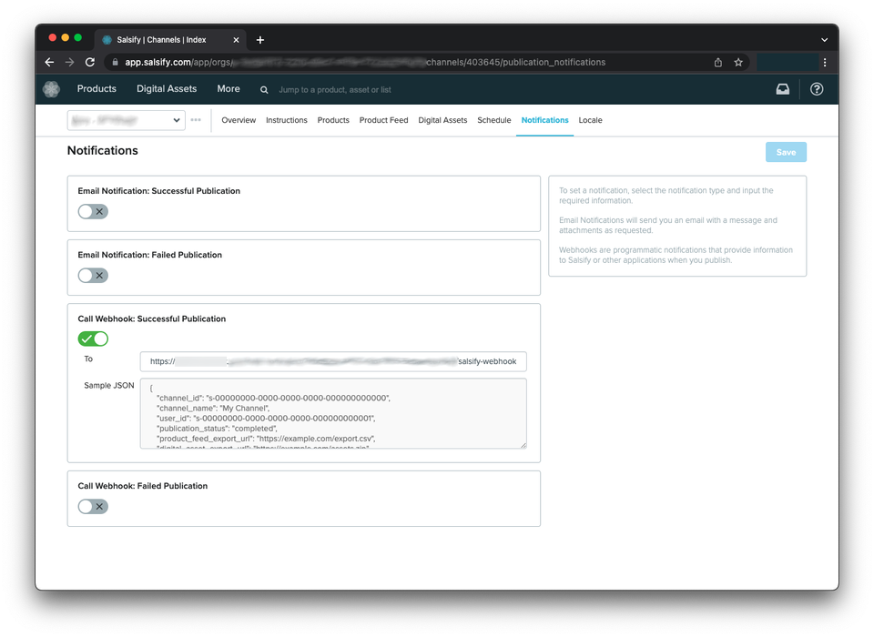Expand the browser tab list chevron
Screen dimensions: 874x637
coord(824,40)
